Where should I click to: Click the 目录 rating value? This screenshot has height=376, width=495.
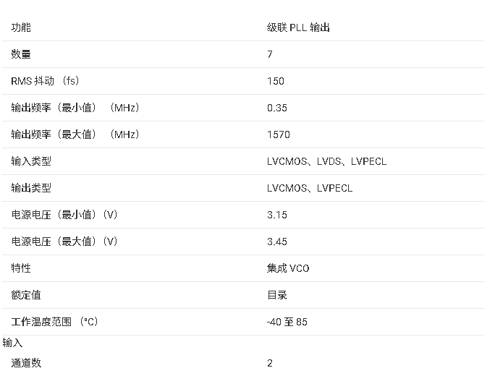pos(277,295)
